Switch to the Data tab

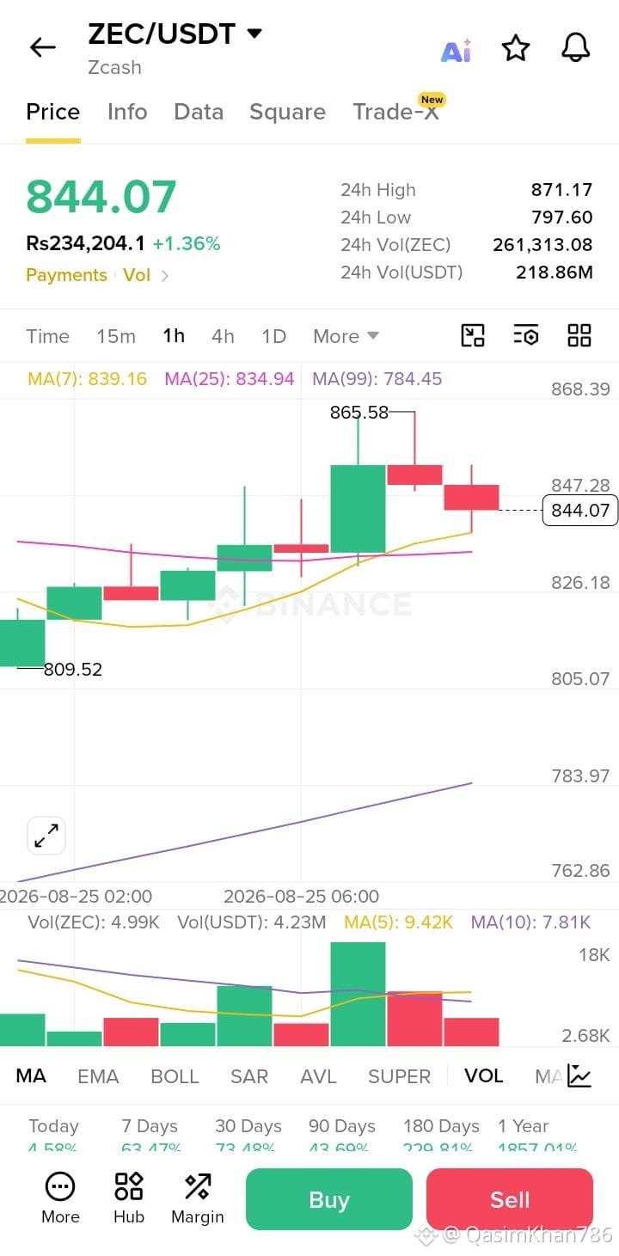[x=199, y=112]
